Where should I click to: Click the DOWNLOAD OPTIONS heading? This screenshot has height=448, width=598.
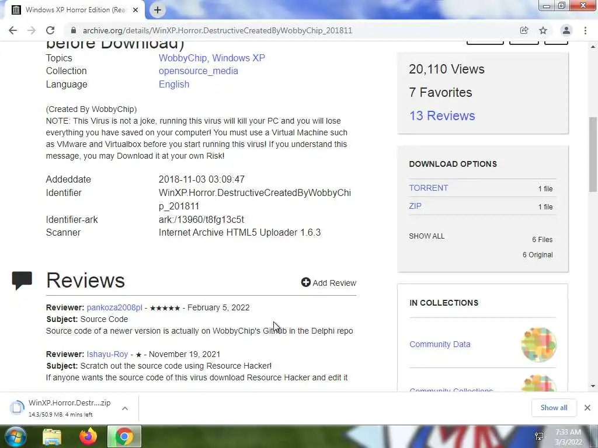(x=453, y=164)
